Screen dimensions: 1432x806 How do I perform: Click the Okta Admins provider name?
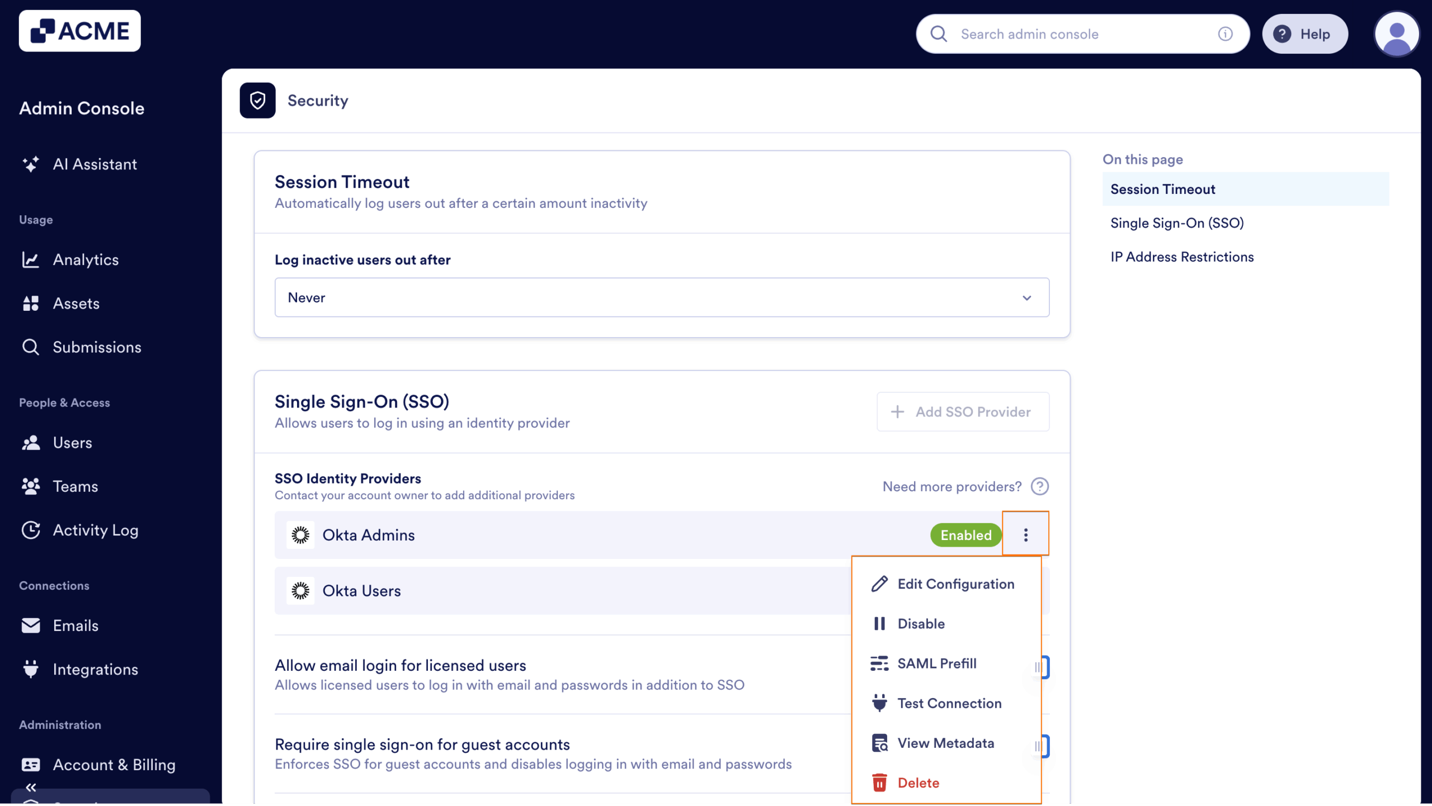tap(369, 535)
